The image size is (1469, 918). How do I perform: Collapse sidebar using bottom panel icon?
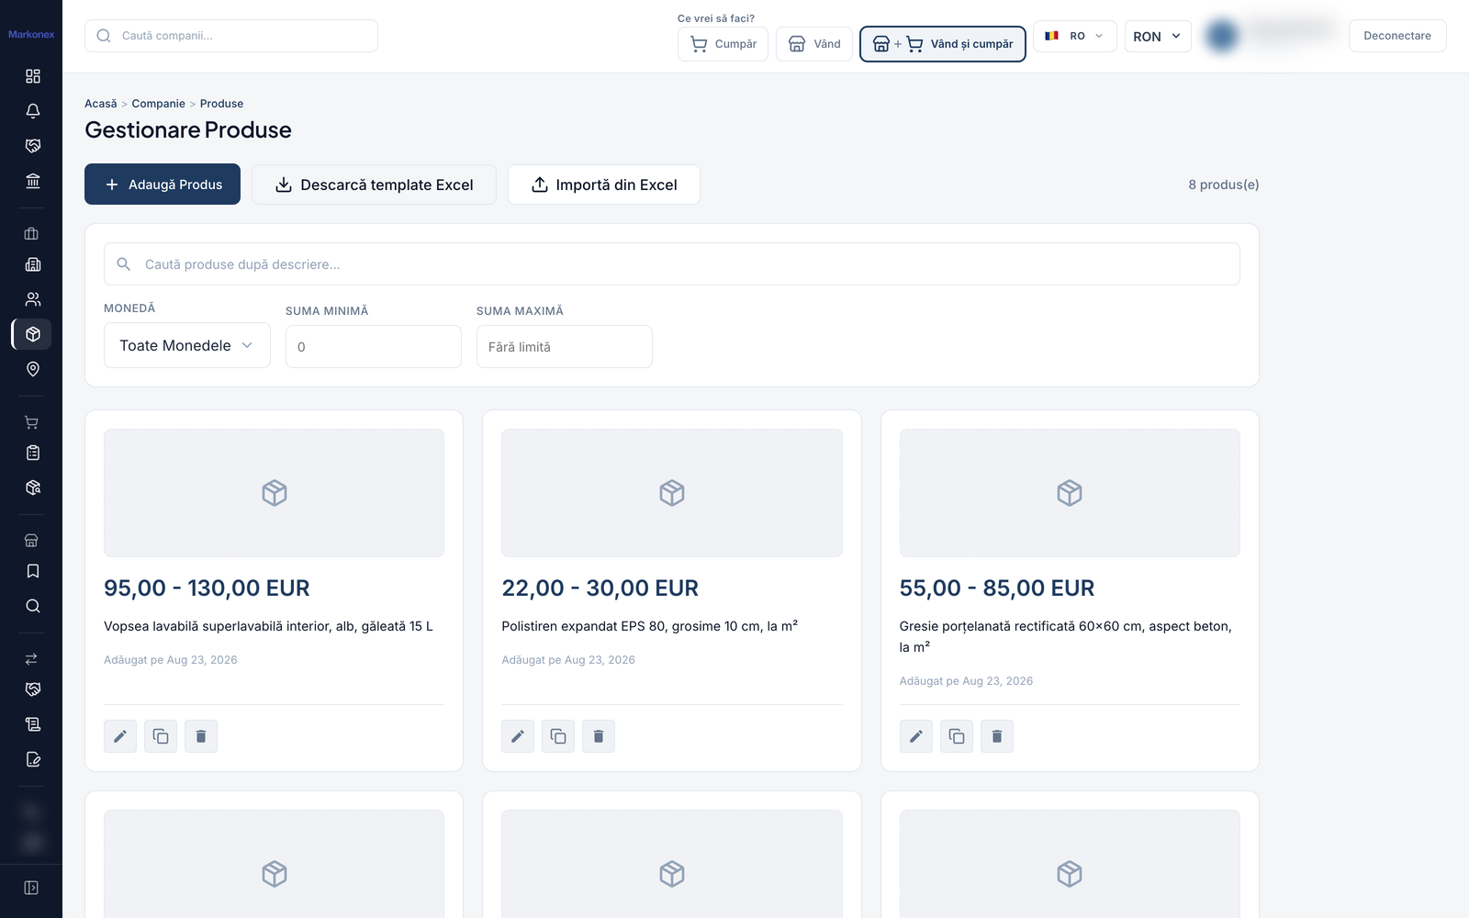pyautogui.click(x=31, y=888)
